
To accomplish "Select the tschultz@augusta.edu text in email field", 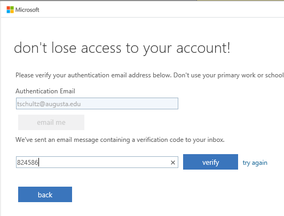I will pyautogui.click(x=49, y=104).
